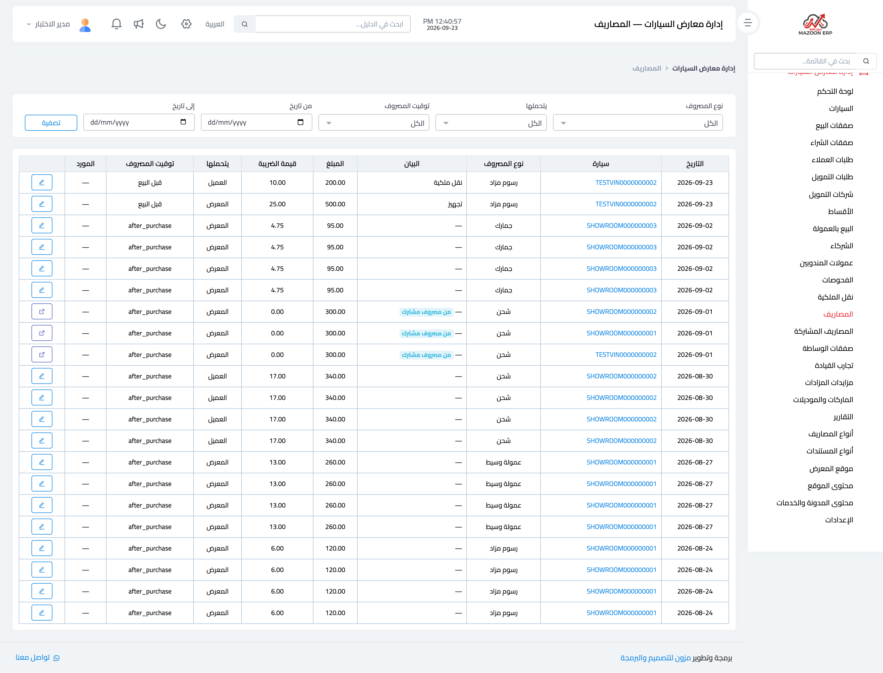The width and height of the screenshot is (883, 673).
Task: Edit the 200.00 نقل ملكية expense row
Action: 42,183
